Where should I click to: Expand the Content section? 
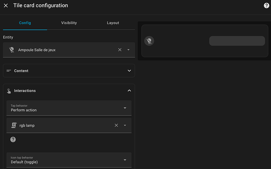[129, 71]
